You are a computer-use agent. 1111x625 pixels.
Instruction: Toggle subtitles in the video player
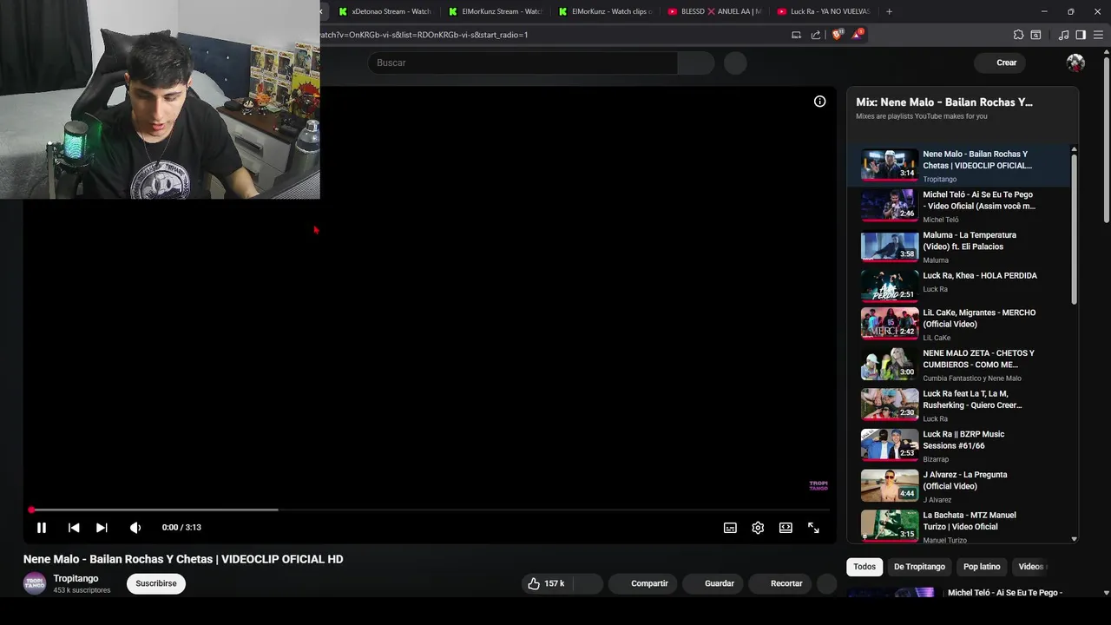[730, 528]
